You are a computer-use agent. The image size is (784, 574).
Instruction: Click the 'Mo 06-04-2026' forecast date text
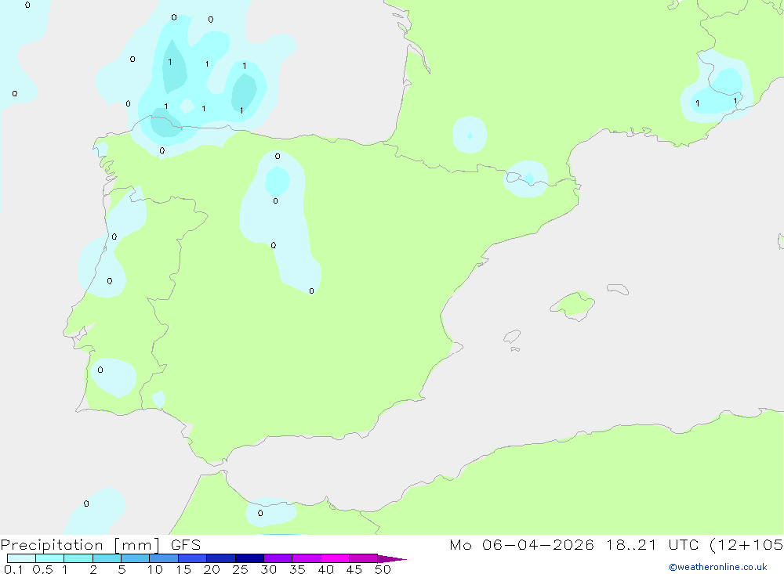coord(521,545)
